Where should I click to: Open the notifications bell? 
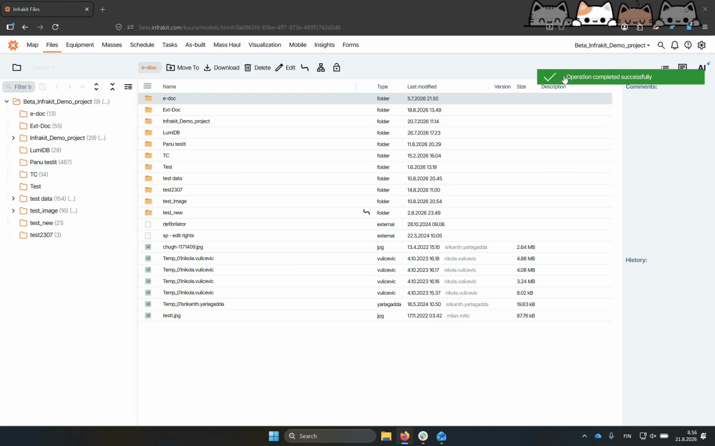pos(675,45)
